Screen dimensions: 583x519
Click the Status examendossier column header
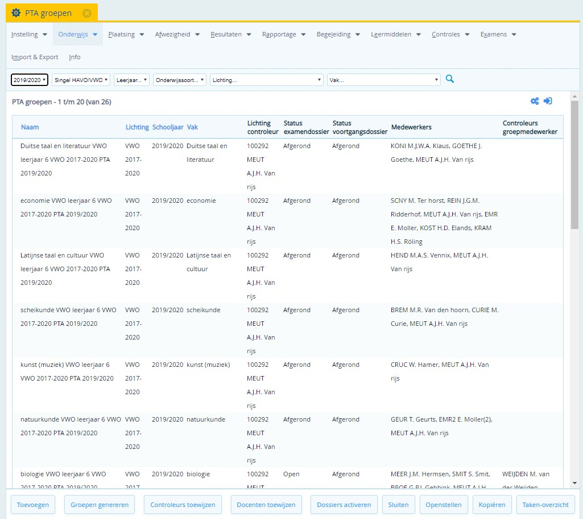click(x=306, y=127)
